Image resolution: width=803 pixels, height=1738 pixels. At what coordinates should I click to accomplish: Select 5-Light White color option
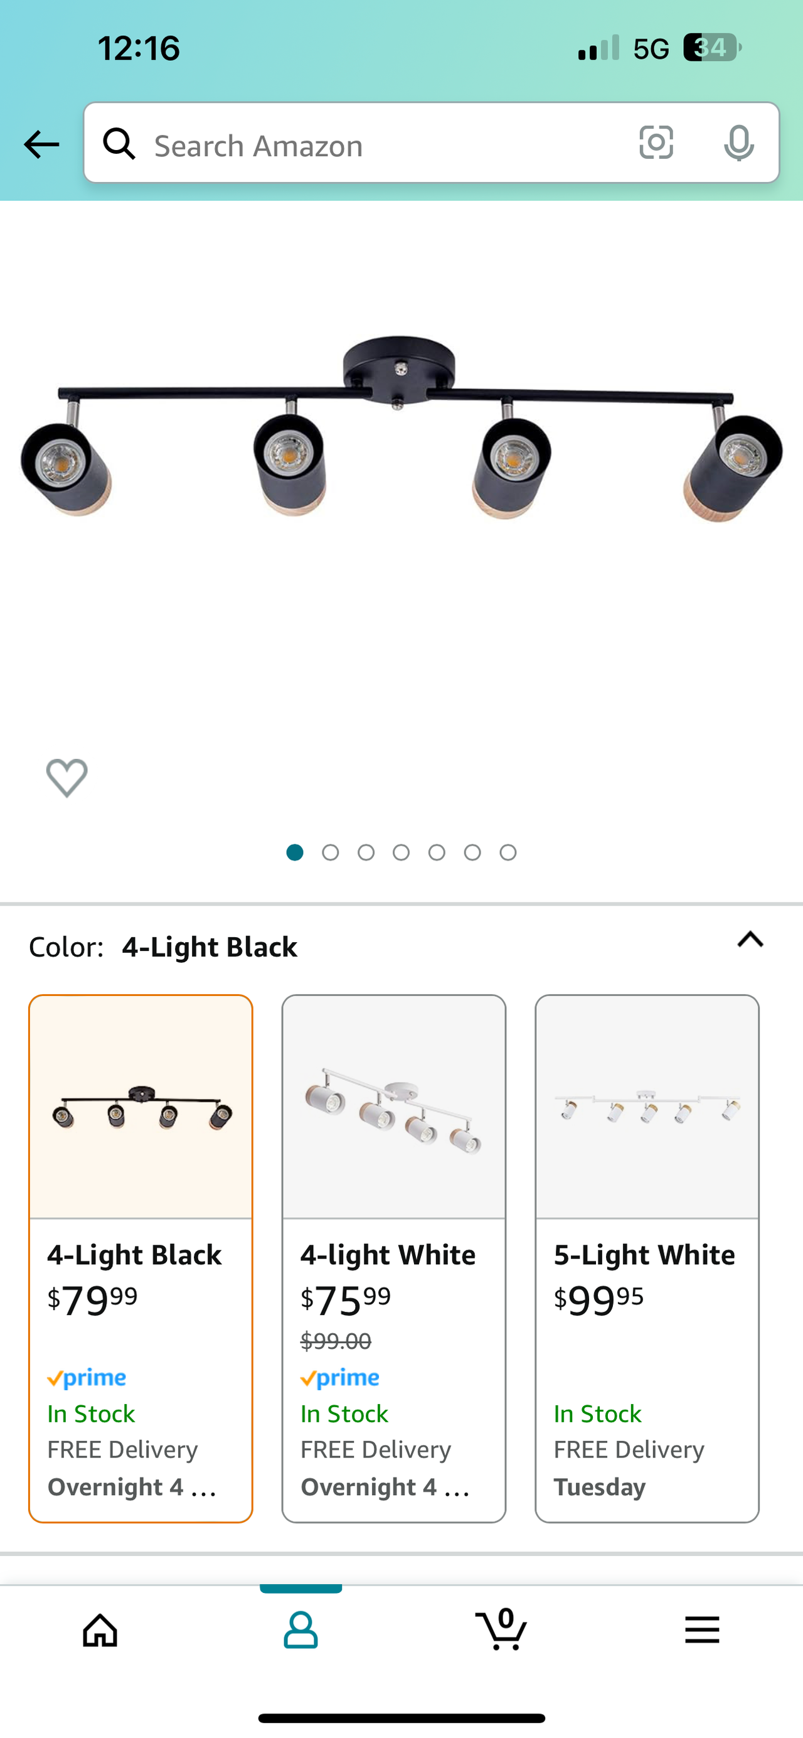pyautogui.click(x=647, y=1258)
